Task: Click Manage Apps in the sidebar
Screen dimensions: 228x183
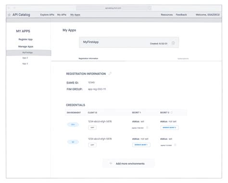Action: (25, 46)
